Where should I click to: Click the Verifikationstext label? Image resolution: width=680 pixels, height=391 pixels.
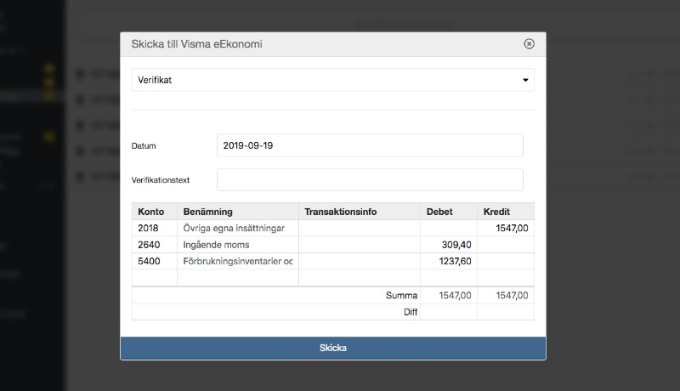[x=161, y=180]
